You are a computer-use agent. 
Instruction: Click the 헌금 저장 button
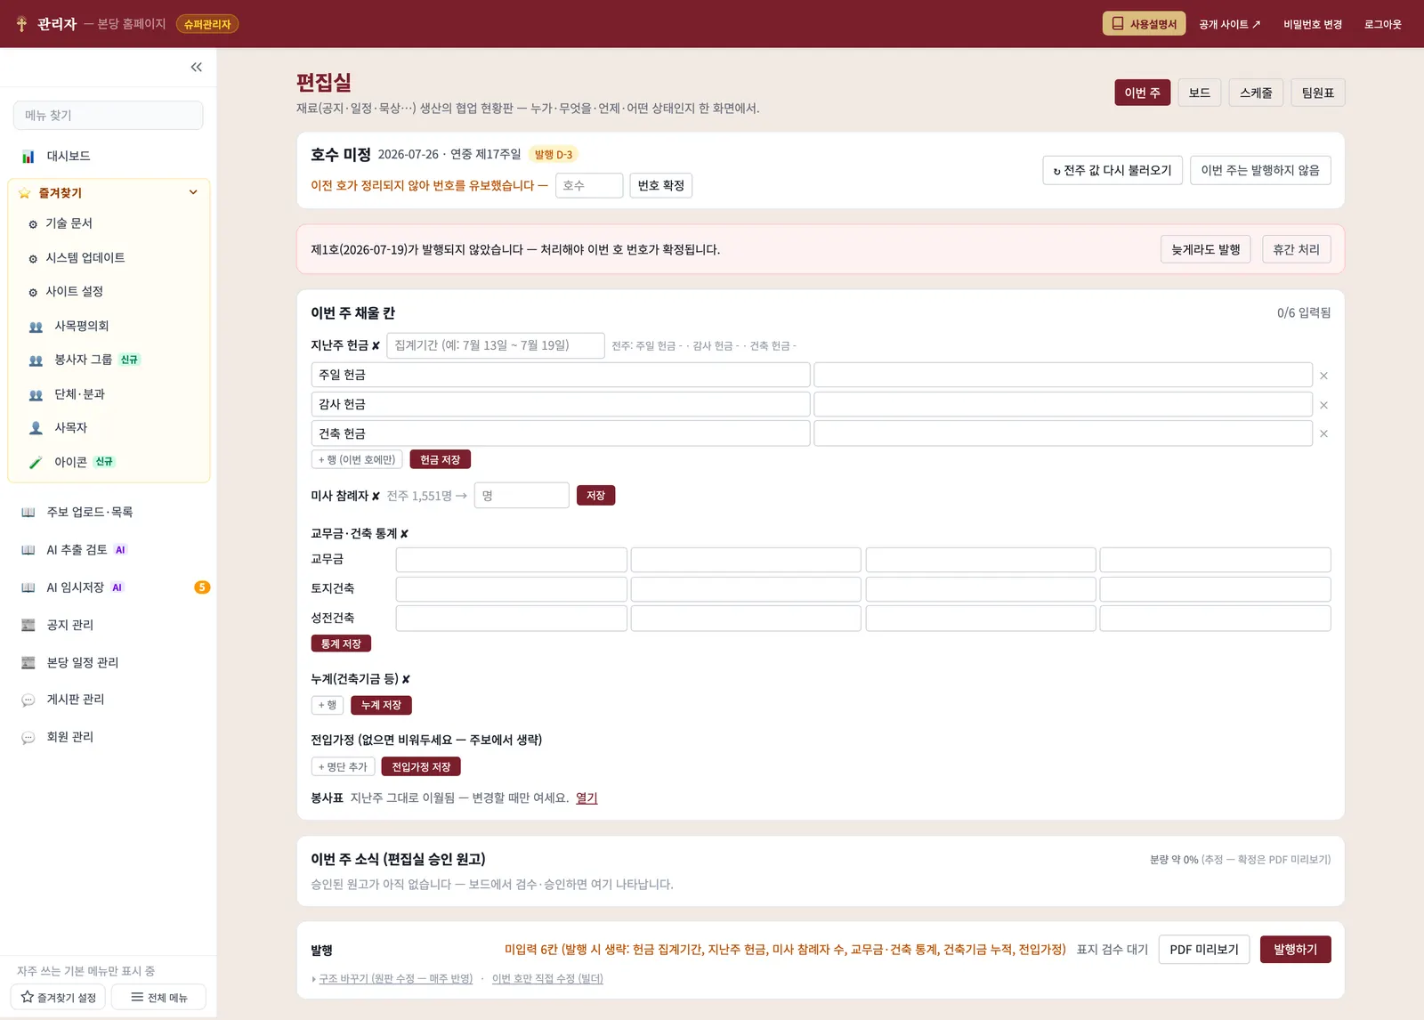point(440,459)
